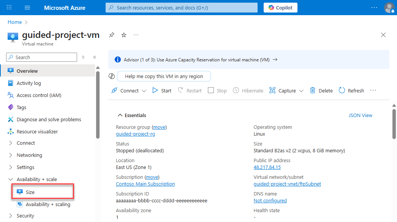The height and width of the screenshot is (222, 397).
Task: Click the Stop toolbar button
Action: [217, 91]
